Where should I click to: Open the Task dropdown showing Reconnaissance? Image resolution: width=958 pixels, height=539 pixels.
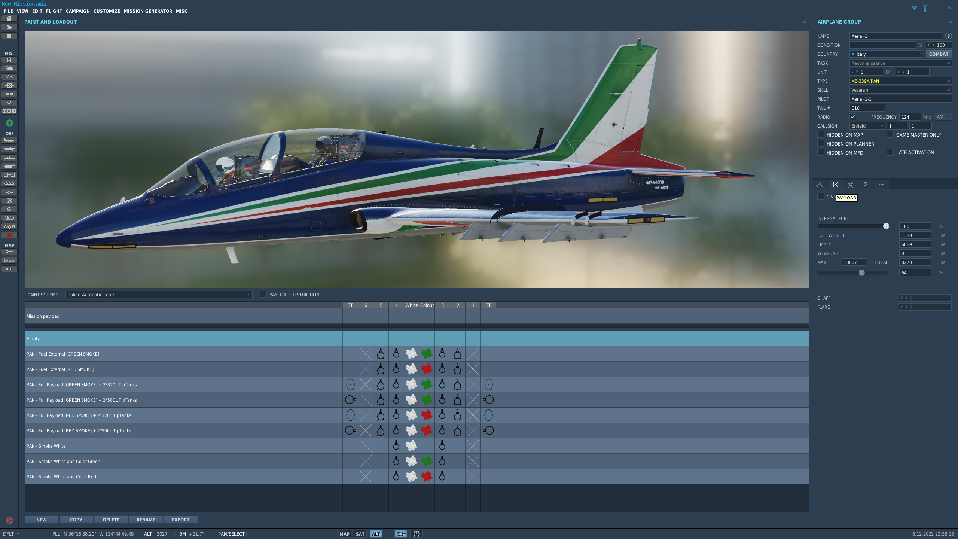click(x=900, y=63)
